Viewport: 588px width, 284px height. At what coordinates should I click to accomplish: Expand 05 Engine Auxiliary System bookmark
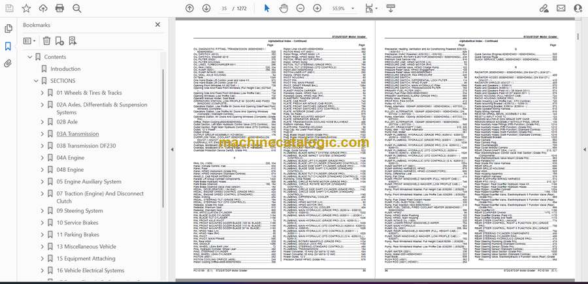[42, 181]
